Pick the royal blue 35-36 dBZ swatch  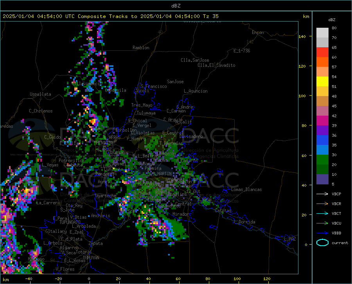tap(322, 140)
